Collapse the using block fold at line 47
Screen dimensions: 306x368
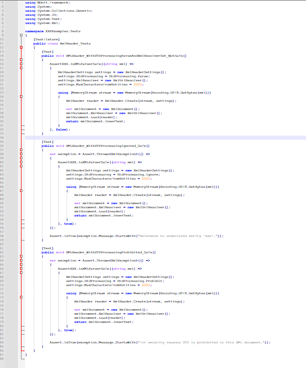[21, 191]
